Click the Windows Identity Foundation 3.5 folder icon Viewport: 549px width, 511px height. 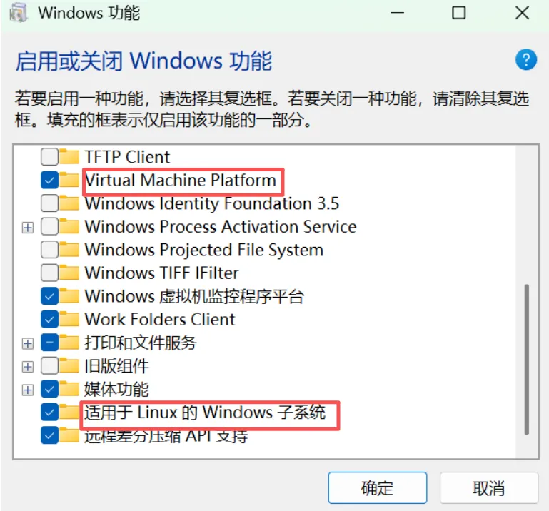click(69, 203)
